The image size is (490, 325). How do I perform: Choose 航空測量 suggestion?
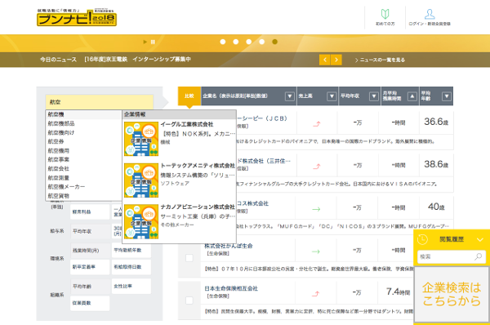pyautogui.click(x=83, y=178)
